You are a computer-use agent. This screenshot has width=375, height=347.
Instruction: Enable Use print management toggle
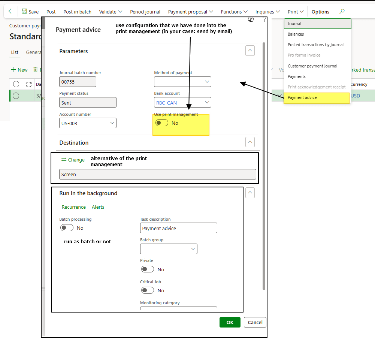coord(162,123)
